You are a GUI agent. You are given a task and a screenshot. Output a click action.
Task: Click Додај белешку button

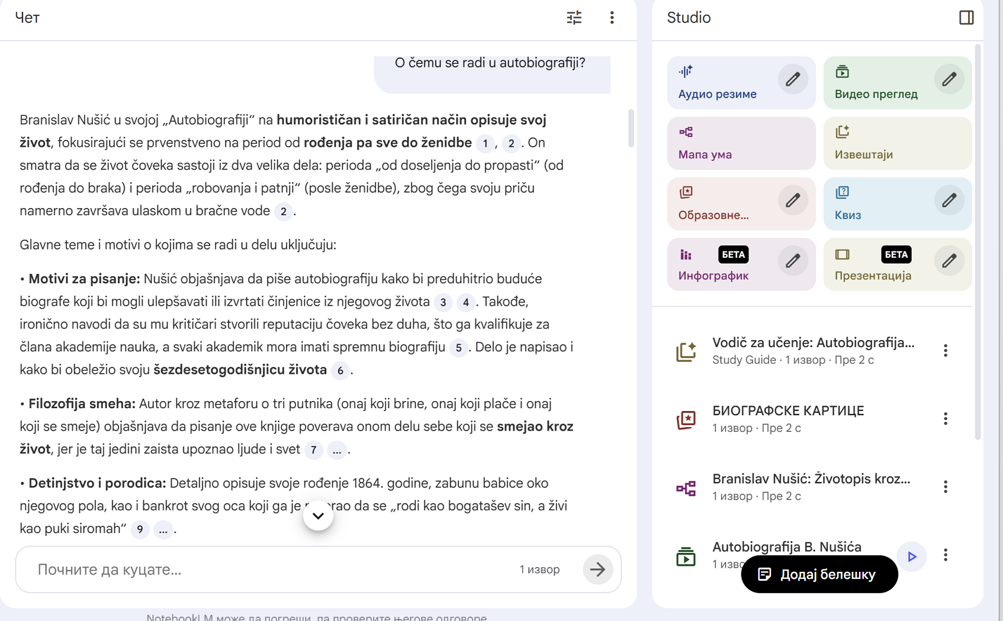(x=819, y=574)
